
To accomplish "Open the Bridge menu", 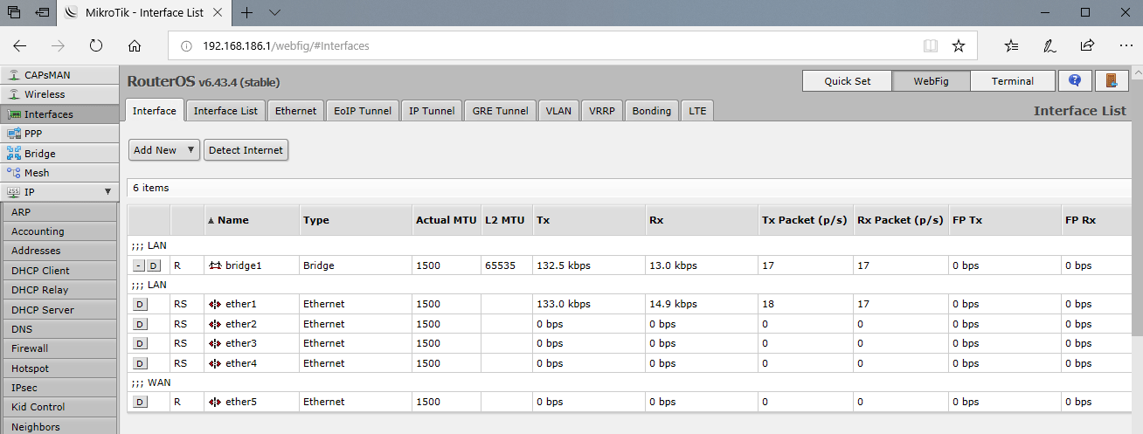I will (59, 154).
